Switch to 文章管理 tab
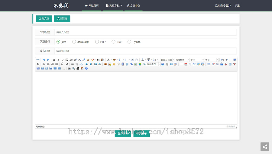The height and width of the screenshot is (154, 272). pyautogui.click(x=62, y=18)
